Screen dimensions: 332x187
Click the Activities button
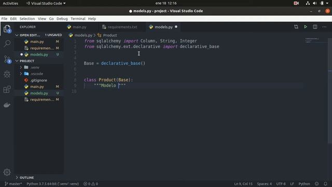click(10, 3)
